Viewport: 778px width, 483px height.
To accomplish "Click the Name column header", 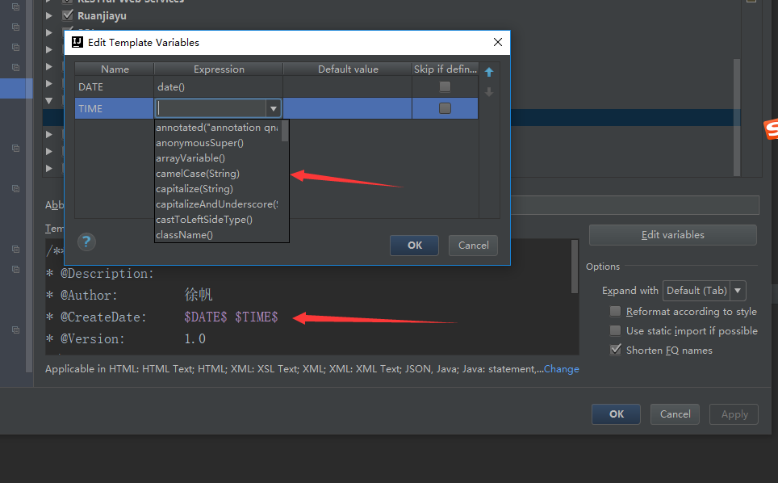I will (x=115, y=69).
